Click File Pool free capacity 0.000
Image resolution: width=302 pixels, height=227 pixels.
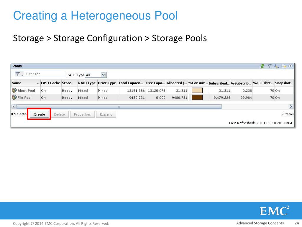(161, 98)
